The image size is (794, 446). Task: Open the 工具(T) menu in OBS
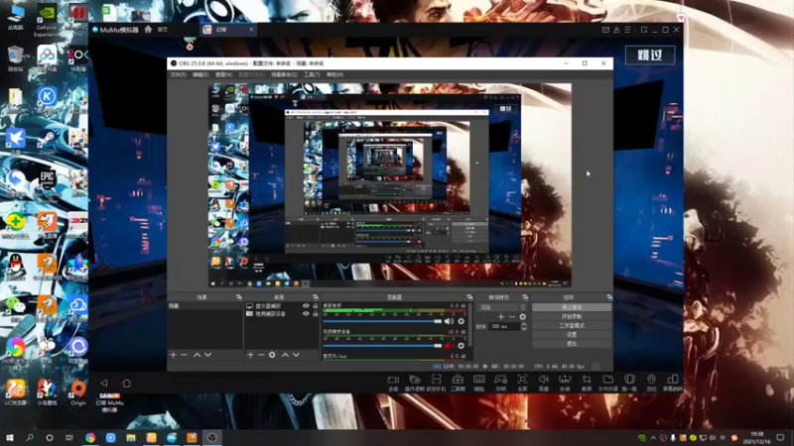pos(312,75)
